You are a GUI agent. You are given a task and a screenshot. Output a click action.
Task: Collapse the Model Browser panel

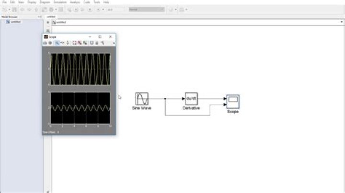[x=40, y=17]
